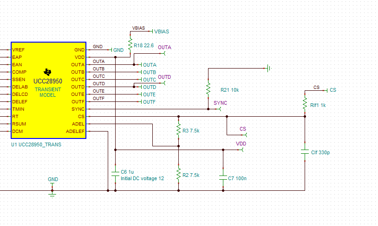This screenshot has height=226, width=378.
Task: Click the DELEF pin label on chip
Action: (20, 102)
